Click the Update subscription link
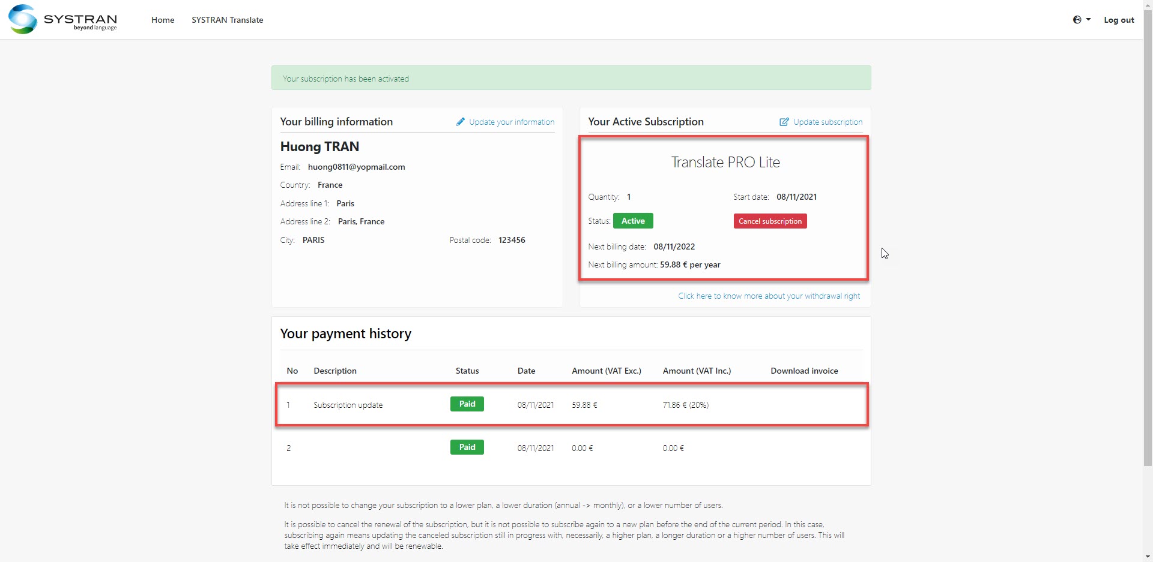The width and height of the screenshot is (1153, 562). [x=828, y=122]
